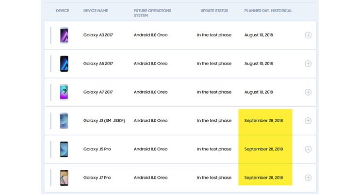The image size is (359, 194).
Task: Click the Planned Day. Historical header
Action: point(268,11)
